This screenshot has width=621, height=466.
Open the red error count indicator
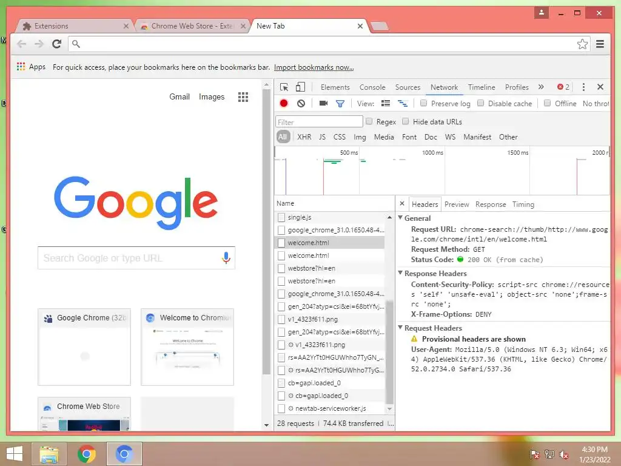[563, 87]
